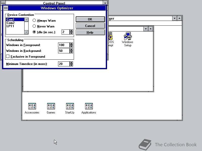Minimize the Program Manager window
The height and width of the screenshot is (151, 202).
click(x=174, y=18)
